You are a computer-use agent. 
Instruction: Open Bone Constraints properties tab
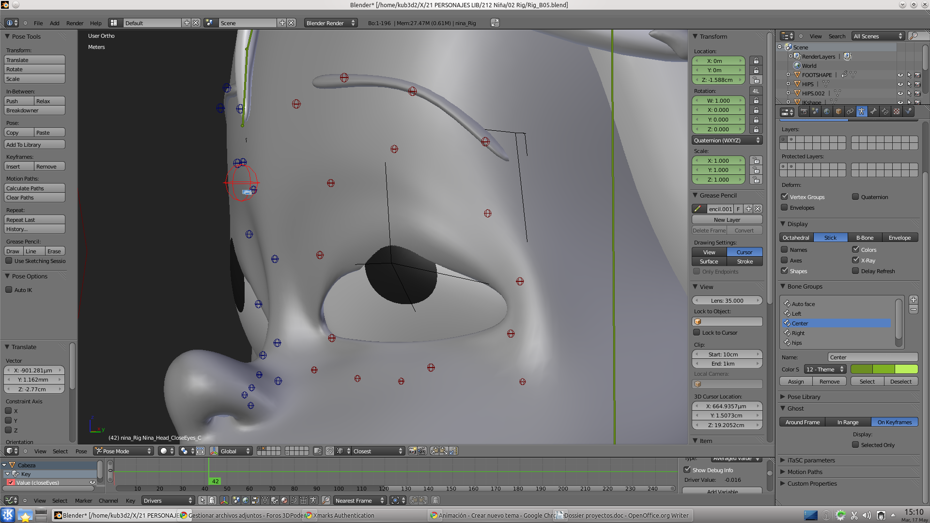pyautogui.click(x=885, y=111)
